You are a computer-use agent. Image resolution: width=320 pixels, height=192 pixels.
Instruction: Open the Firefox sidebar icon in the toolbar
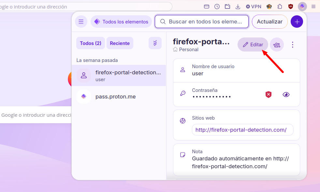click(x=207, y=7)
